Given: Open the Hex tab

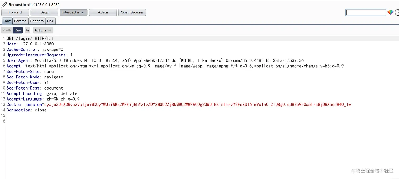Looking at the screenshot, I should tap(50, 21).
